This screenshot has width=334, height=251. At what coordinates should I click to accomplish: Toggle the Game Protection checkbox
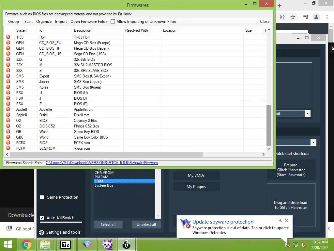point(42,197)
